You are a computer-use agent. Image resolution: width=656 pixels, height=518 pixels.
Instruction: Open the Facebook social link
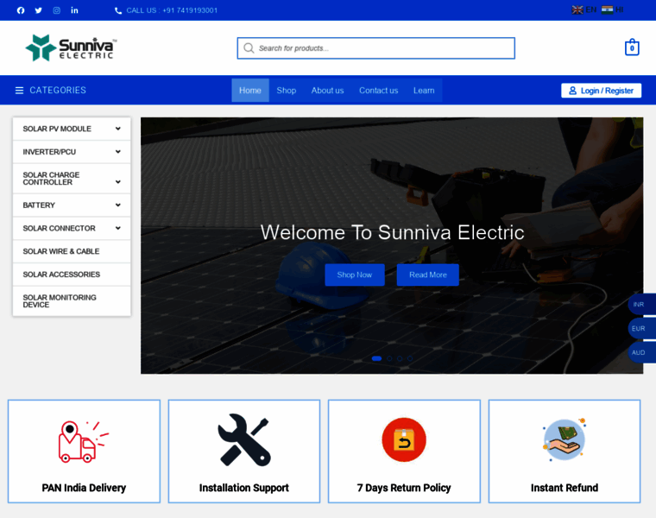21,10
